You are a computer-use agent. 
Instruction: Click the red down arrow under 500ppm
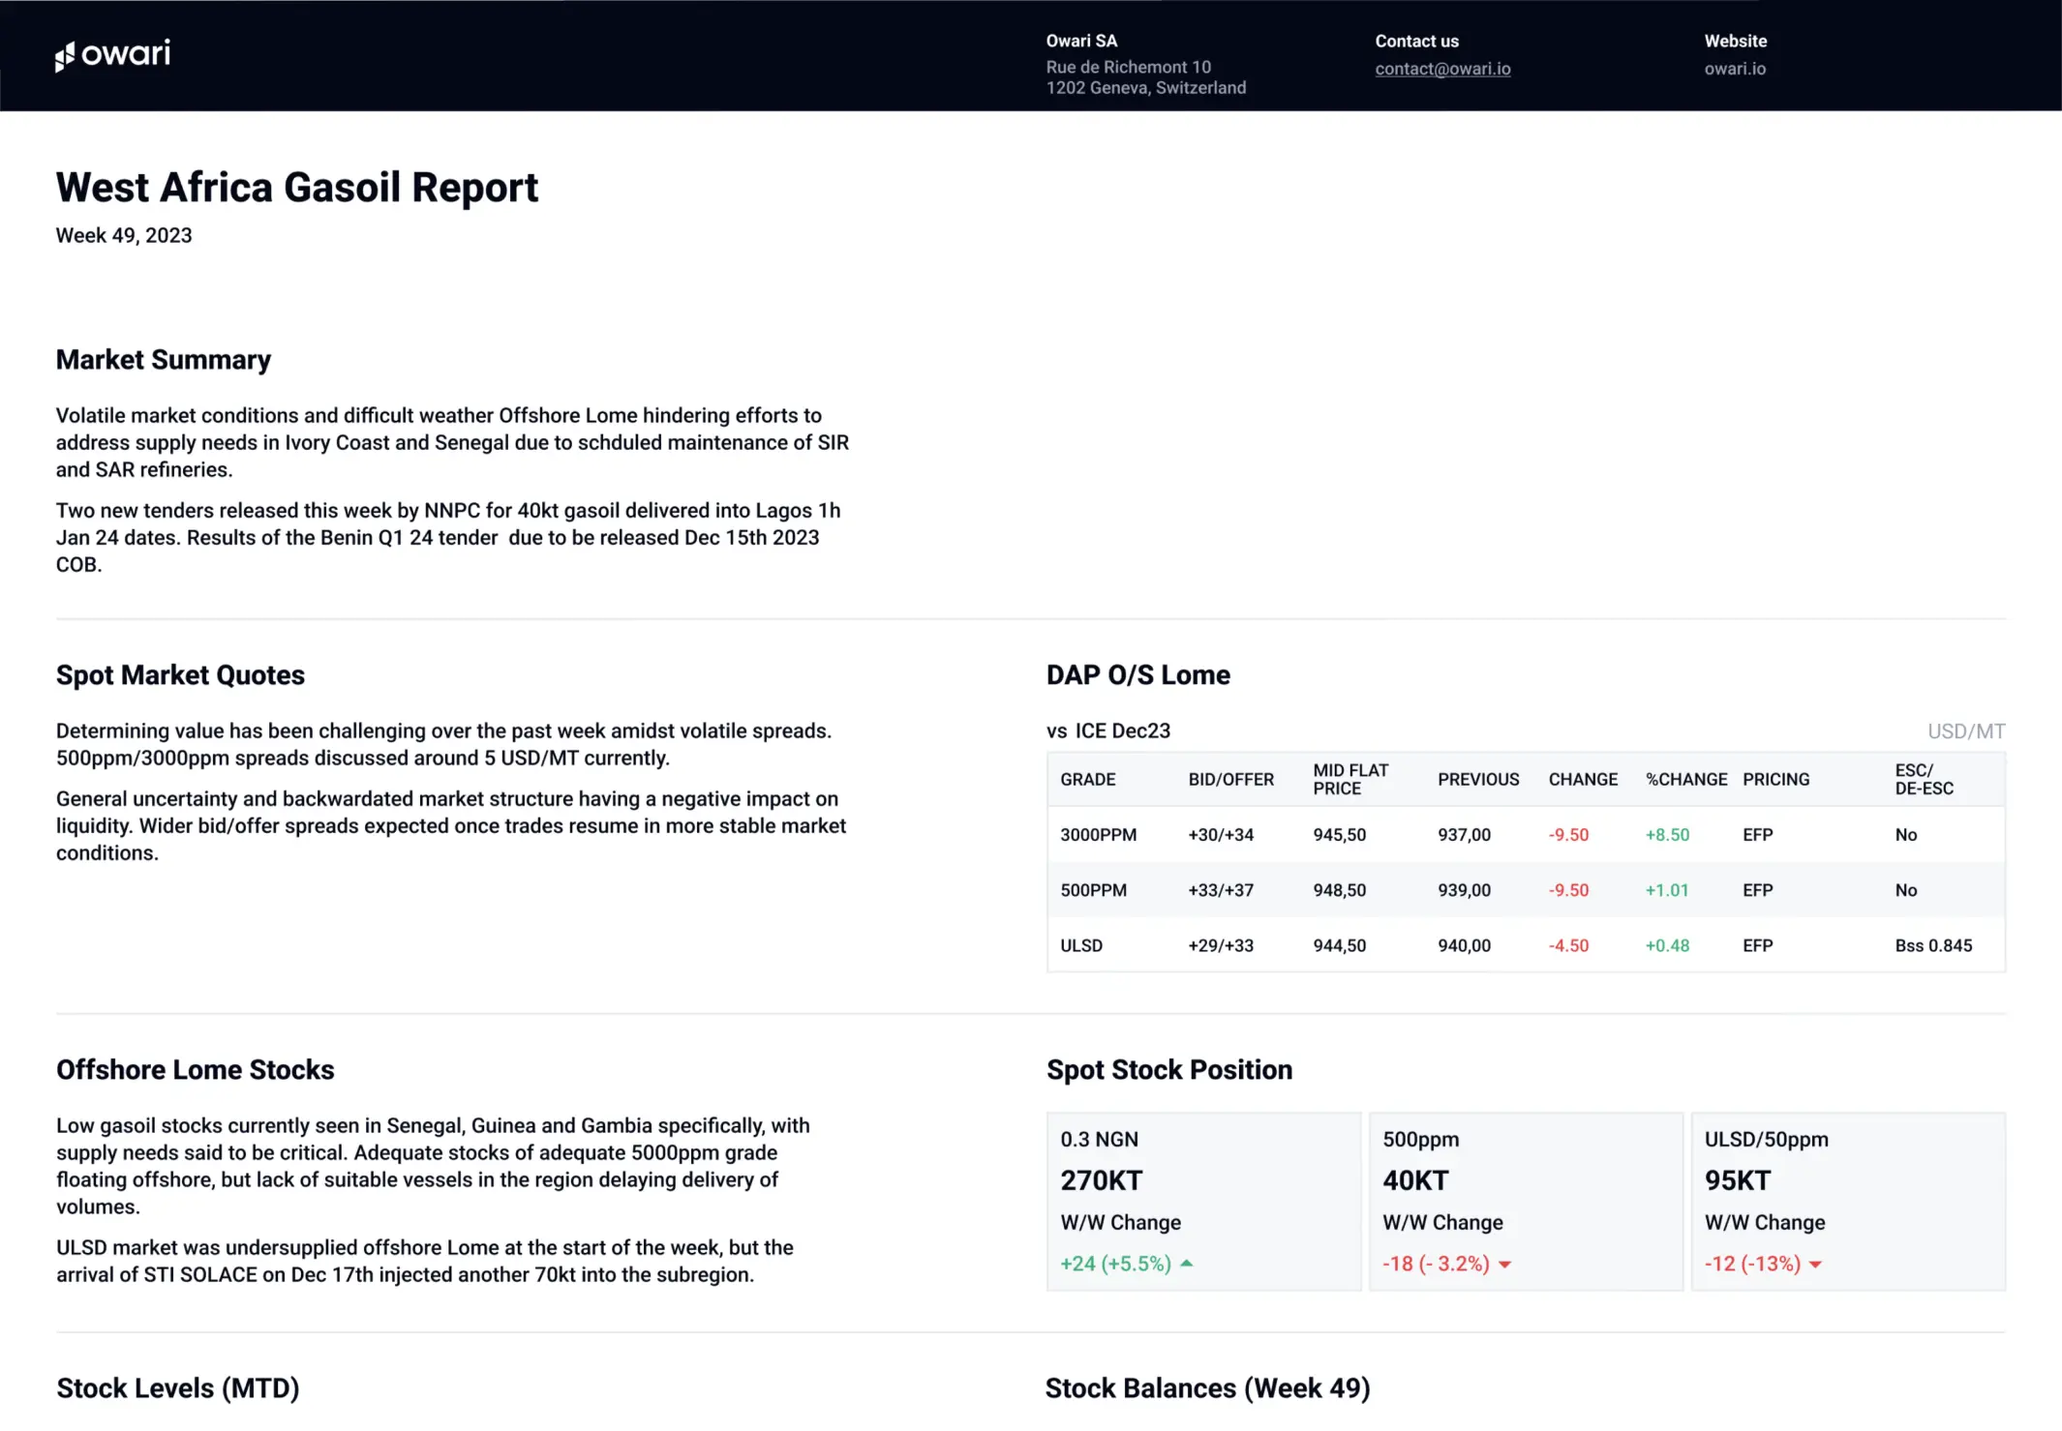click(x=1504, y=1265)
